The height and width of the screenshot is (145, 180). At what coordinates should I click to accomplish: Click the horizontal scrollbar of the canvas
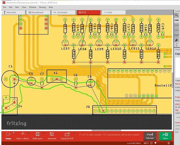tap(106, 130)
